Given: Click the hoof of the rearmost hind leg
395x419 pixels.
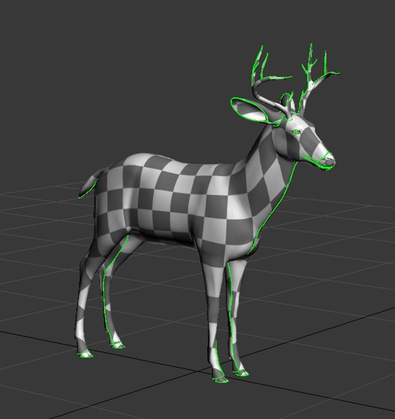Looking at the screenshot, I should pyautogui.click(x=85, y=354).
